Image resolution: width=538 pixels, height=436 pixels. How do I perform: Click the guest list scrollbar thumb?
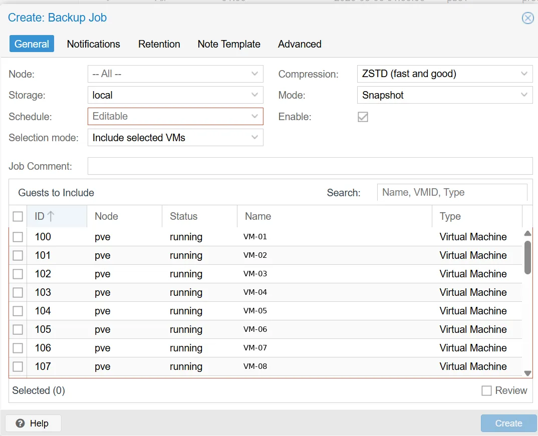(x=527, y=257)
